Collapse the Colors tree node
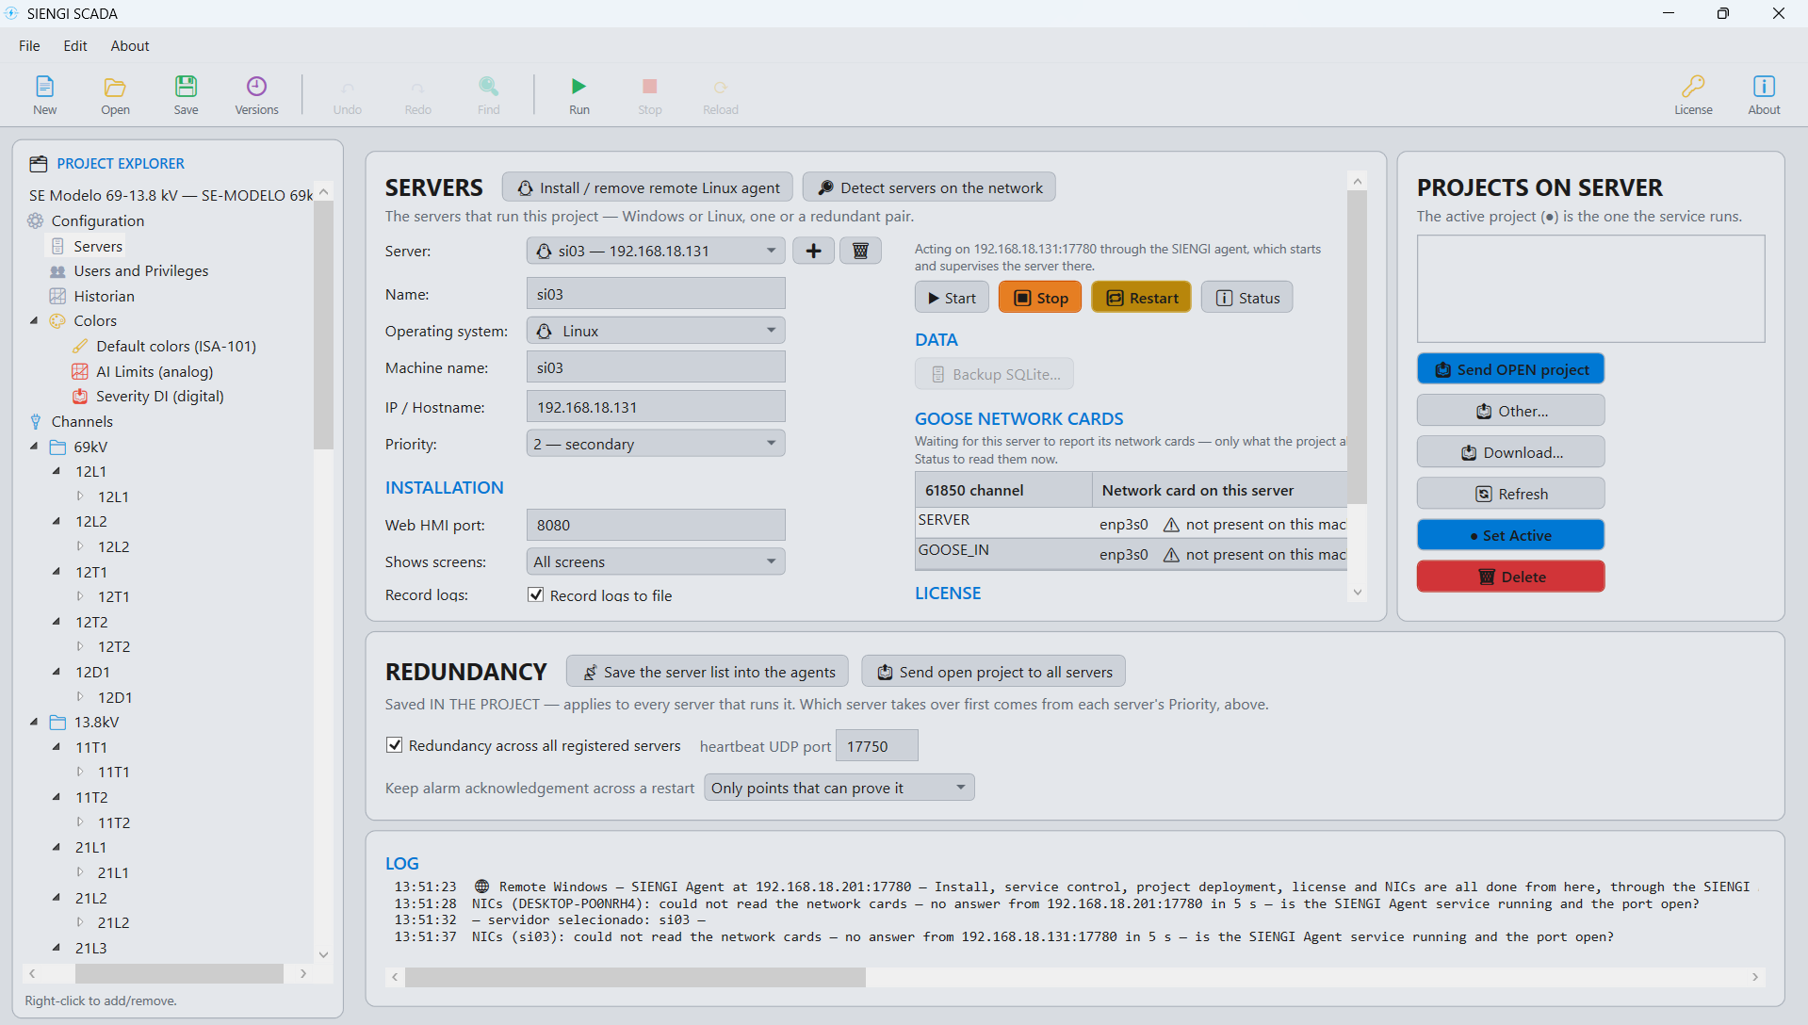Screen dimensions: 1808x1025 coord(34,320)
